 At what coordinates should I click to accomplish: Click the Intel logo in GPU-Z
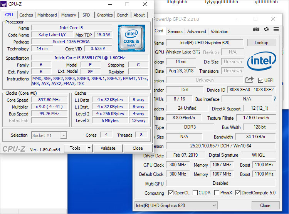(262, 61)
